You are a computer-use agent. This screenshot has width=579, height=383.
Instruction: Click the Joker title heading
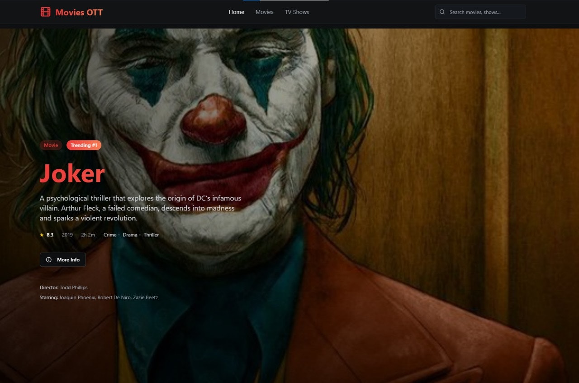(x=72, y=173)
